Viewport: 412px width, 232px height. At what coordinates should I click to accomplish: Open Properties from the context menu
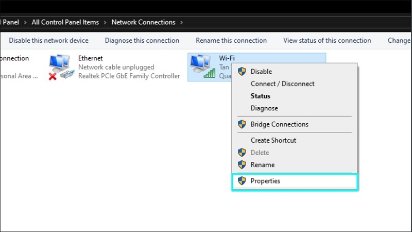pos(265,181)
